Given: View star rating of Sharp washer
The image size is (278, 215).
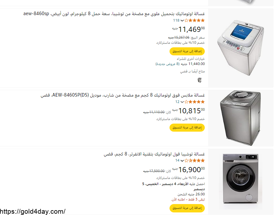Looking at the screenshot, I should (195, 102).
